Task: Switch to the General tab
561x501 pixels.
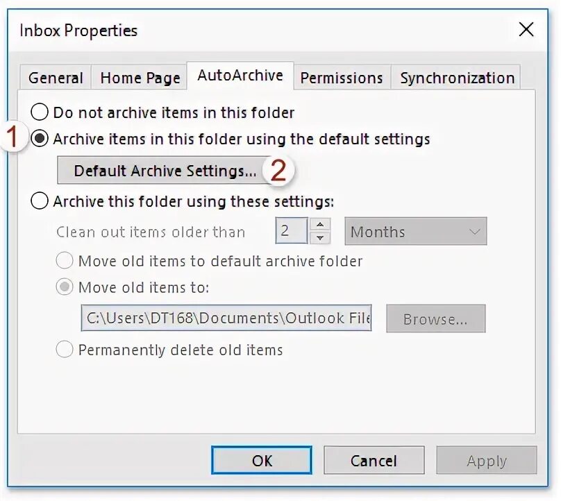Action: [x=56, y=78]
